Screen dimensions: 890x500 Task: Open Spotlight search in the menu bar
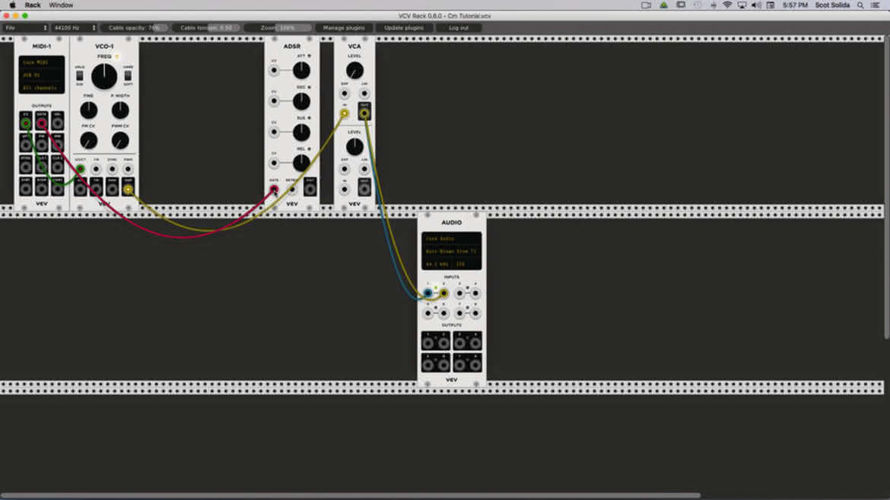pos(860,5)
